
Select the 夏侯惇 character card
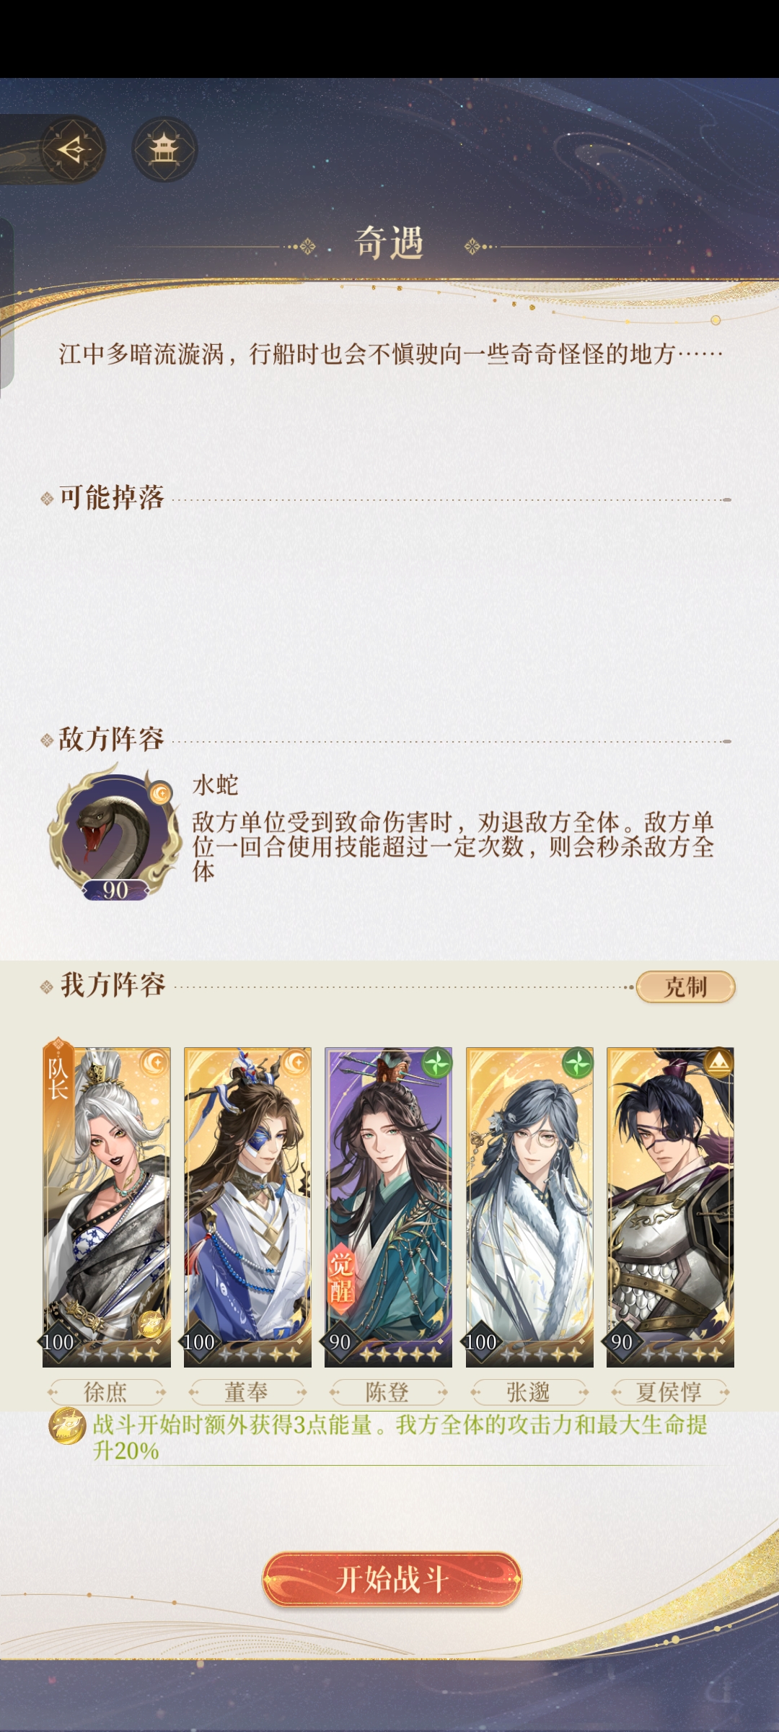click(x=670, y=1207)
